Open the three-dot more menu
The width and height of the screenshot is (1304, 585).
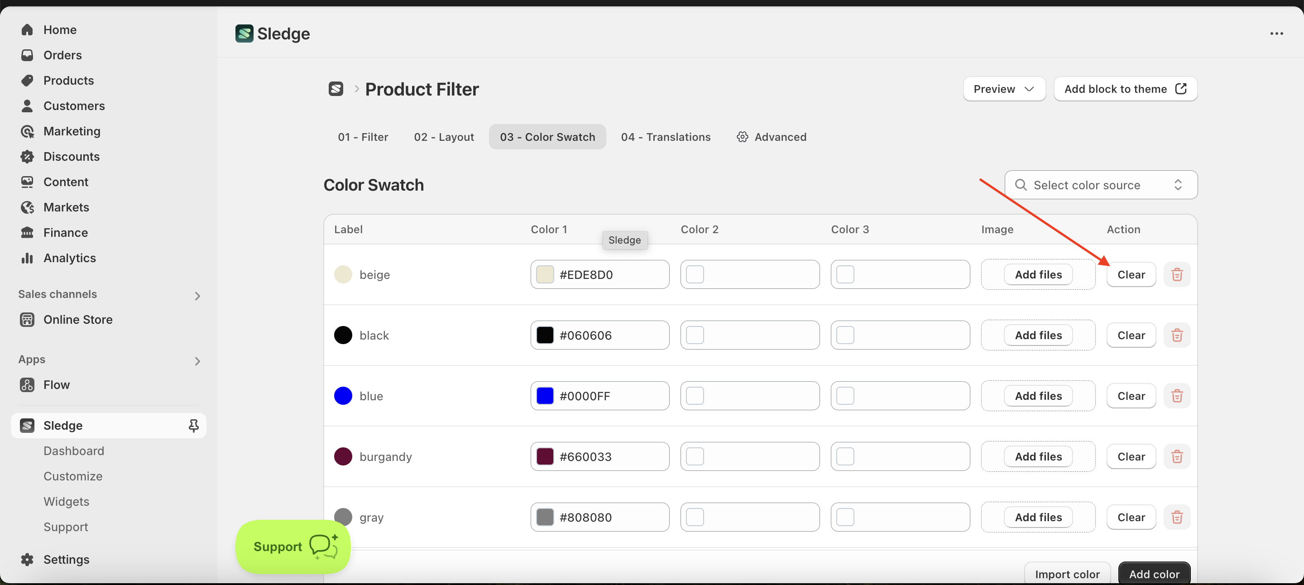click(1277, 34)
